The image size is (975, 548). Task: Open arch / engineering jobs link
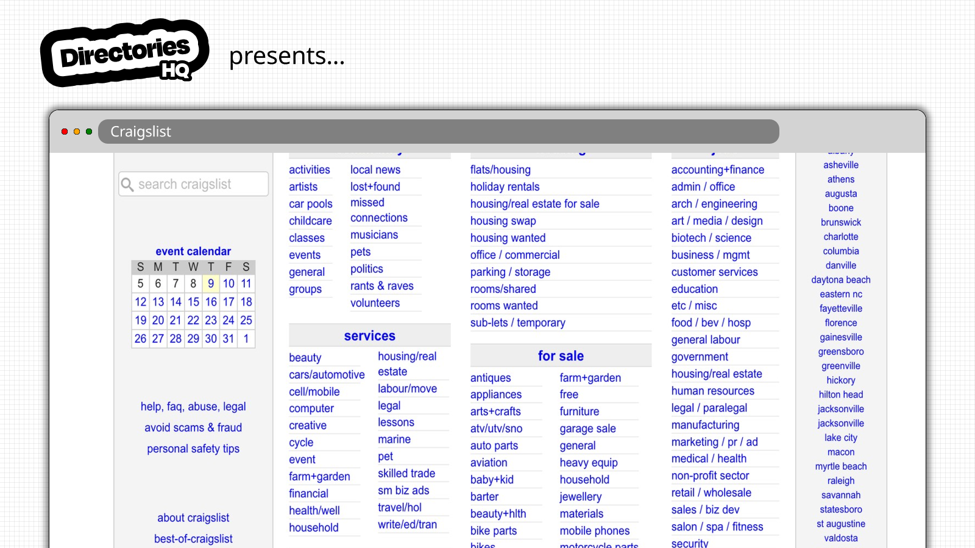[x=714, y=204]
